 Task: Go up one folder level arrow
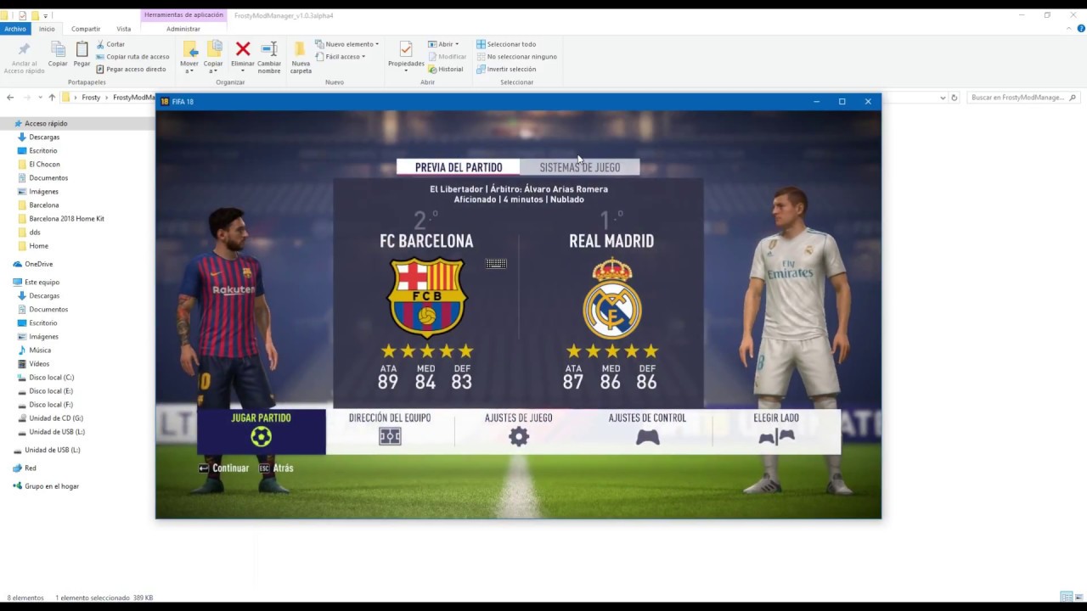tap(52, 98)
